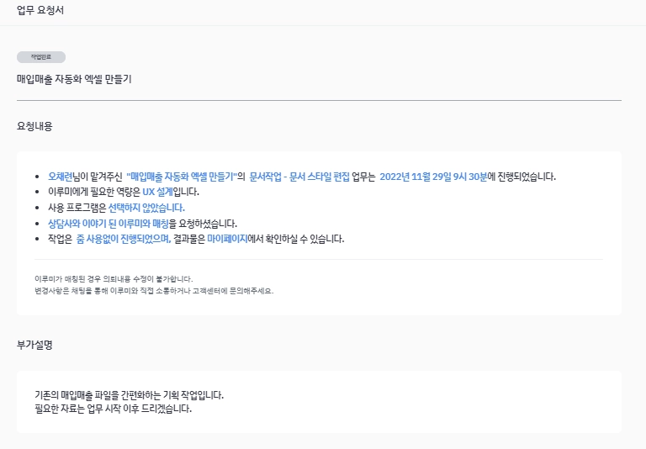This screenshot has height=449, width=646.
Task: Click 줌 사용없이 진행되었으며 highlighted text
Action: (x=123, y=239)
